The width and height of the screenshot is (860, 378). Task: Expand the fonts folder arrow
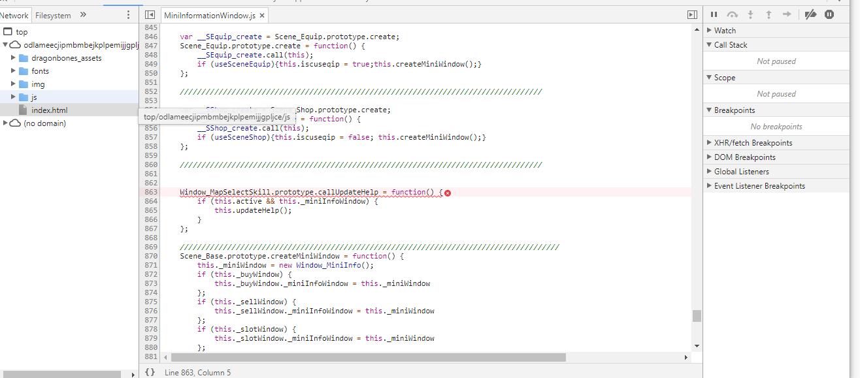click(13, 71)
